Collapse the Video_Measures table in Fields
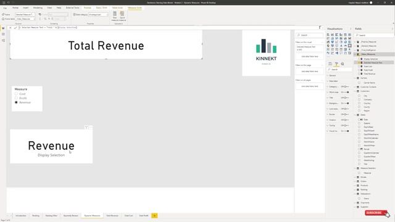This screenshot has height=222, width=395. (x=355, y=54)
